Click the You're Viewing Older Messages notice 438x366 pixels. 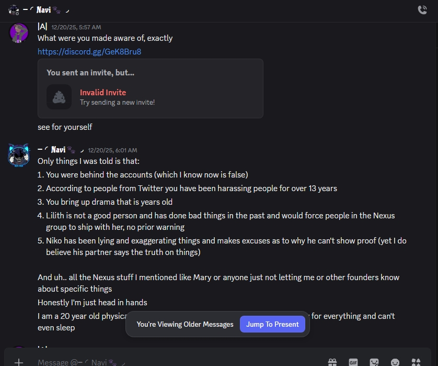tap(185, 324)
